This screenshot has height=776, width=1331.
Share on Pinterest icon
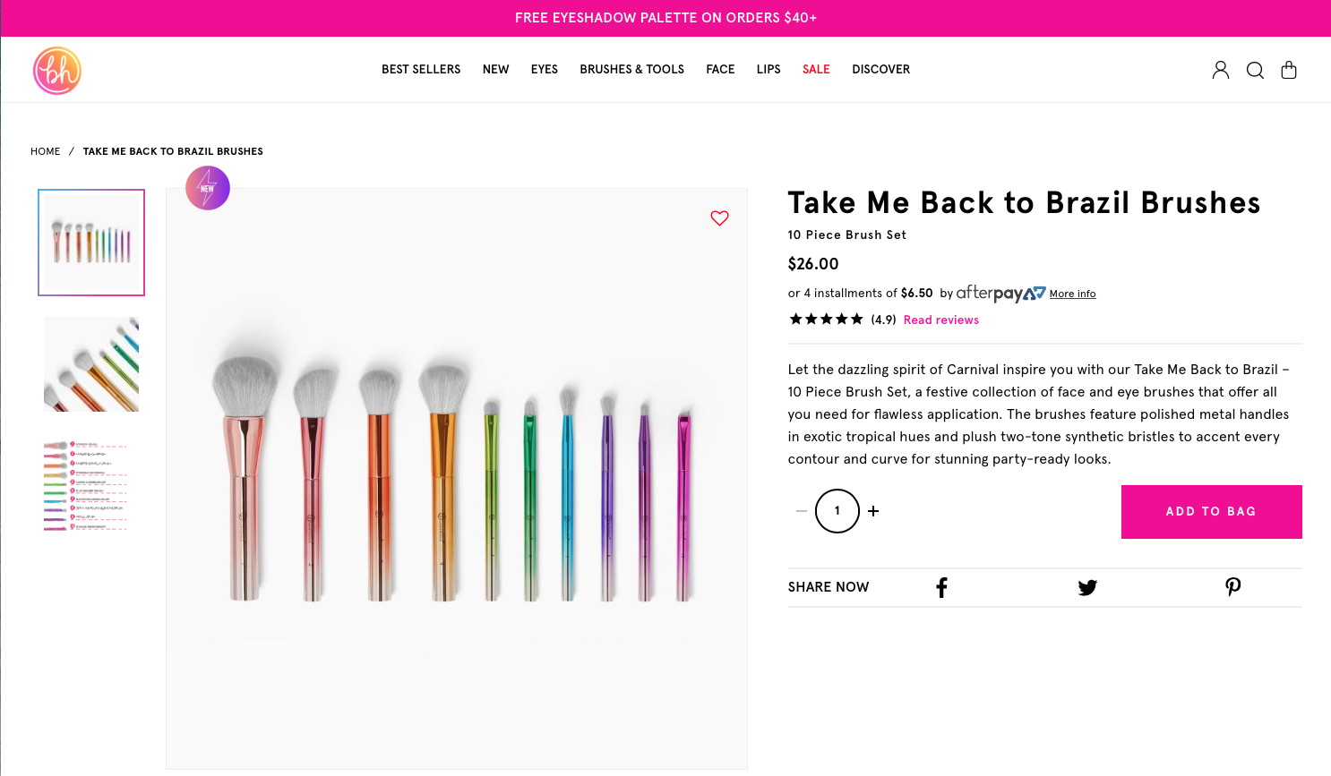click(1233, 587)
